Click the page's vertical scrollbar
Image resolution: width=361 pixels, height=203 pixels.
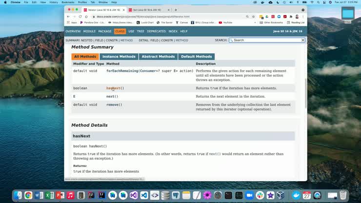pyautogui.click(x=306, y=93)
